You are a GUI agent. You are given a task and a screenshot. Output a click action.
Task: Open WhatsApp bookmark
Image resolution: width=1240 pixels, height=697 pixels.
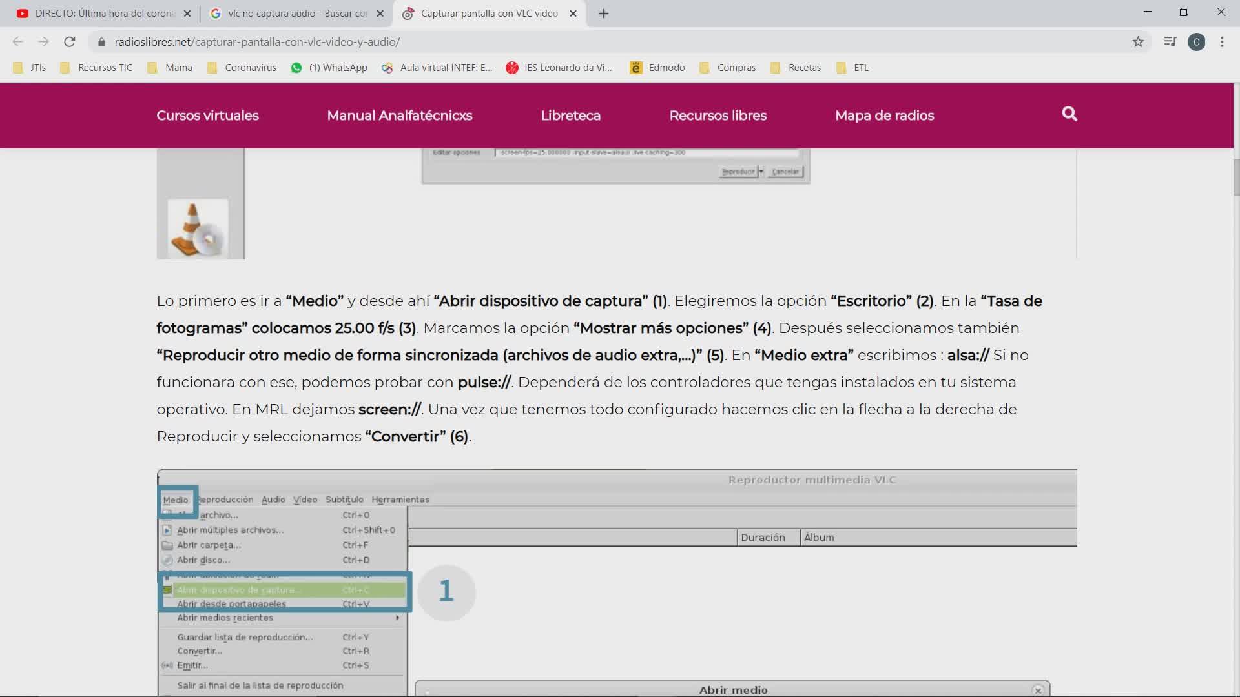[x=329, y=68]
